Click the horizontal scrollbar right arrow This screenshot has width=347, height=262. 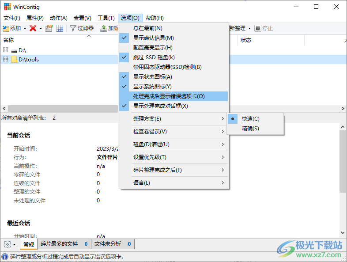point(343,109)
